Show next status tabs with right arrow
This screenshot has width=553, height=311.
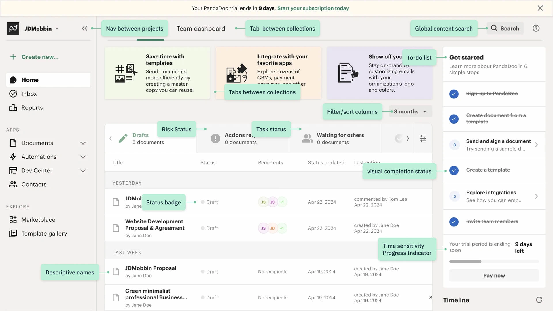click(408, 139)
